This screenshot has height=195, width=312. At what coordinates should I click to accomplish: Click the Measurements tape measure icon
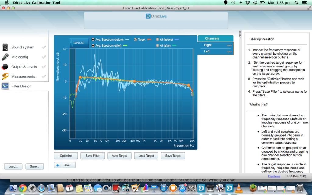5,76
